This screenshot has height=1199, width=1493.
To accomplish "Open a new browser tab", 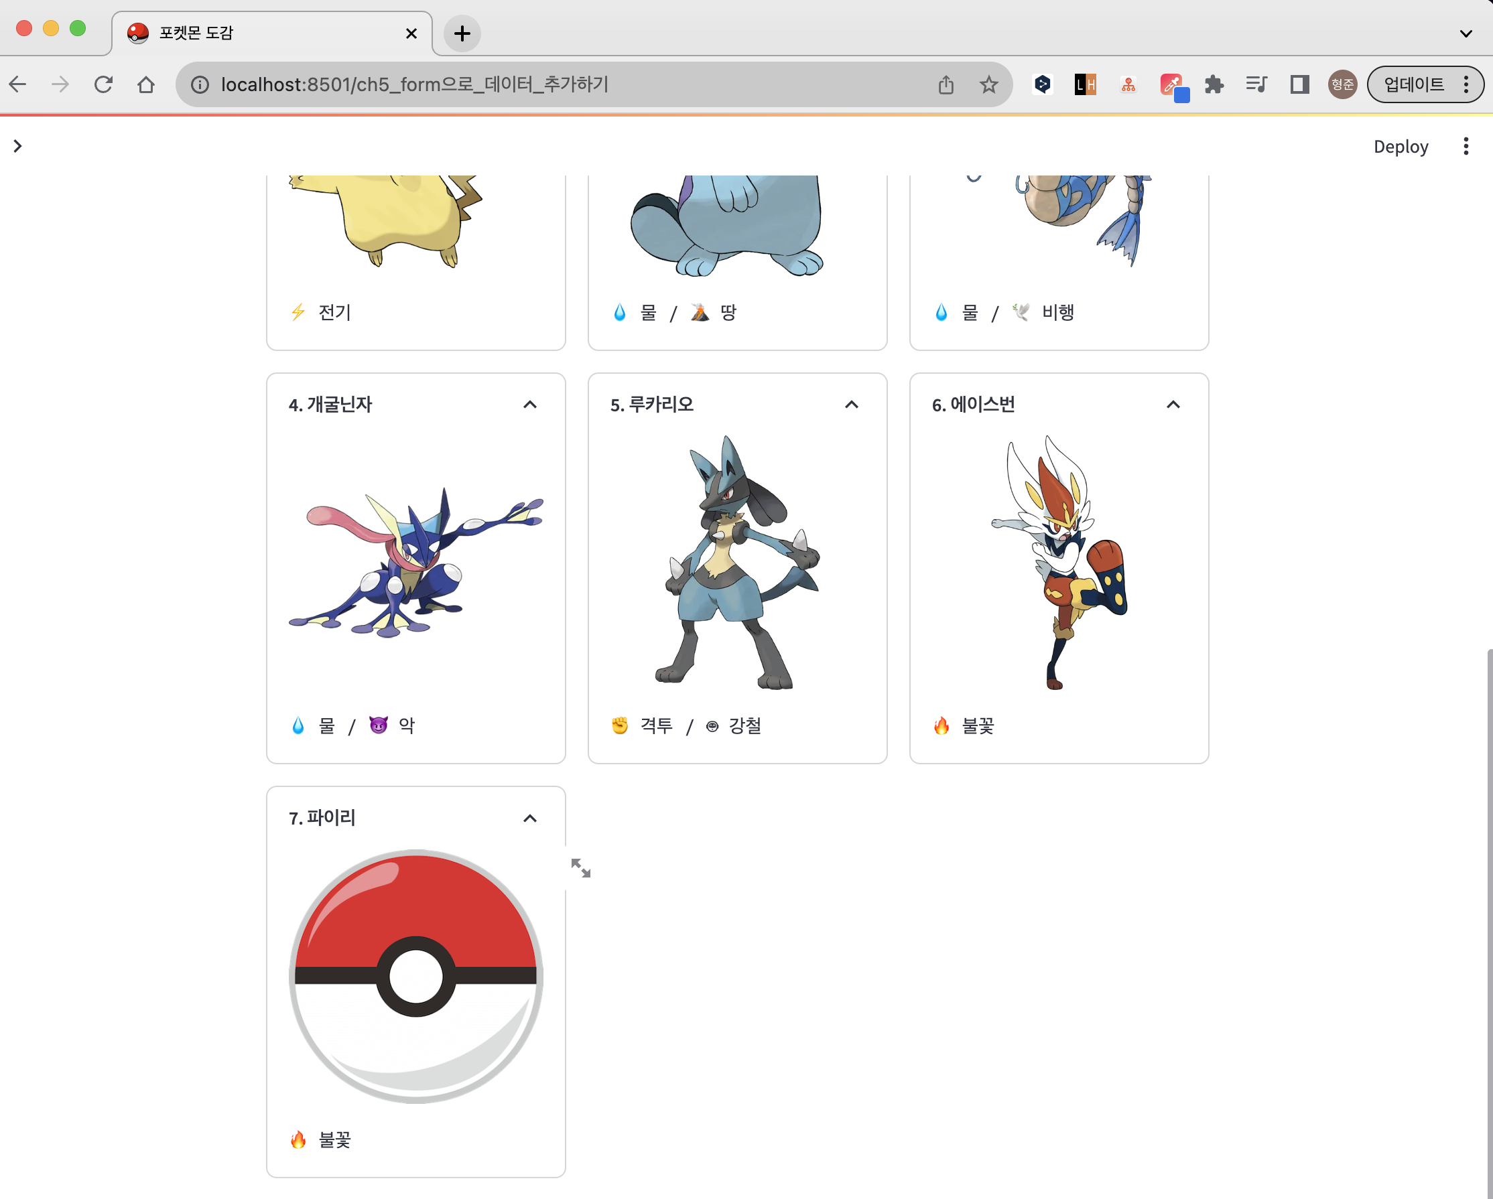I will tap(462, 33).
